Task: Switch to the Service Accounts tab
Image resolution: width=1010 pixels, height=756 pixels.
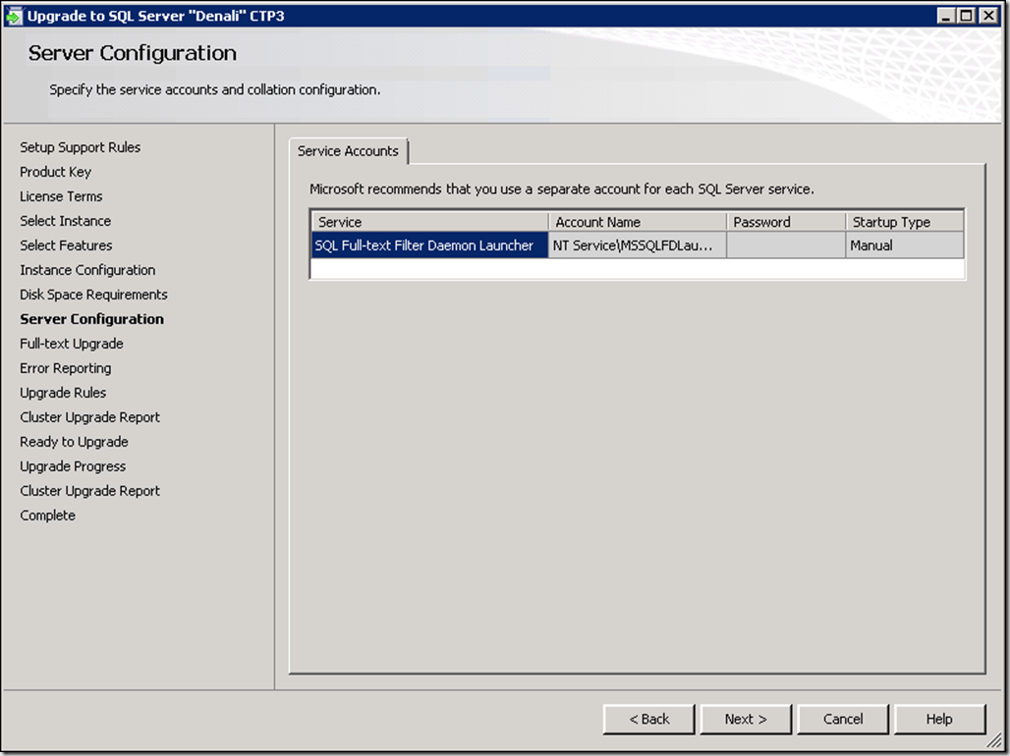Action: (348, 151)
